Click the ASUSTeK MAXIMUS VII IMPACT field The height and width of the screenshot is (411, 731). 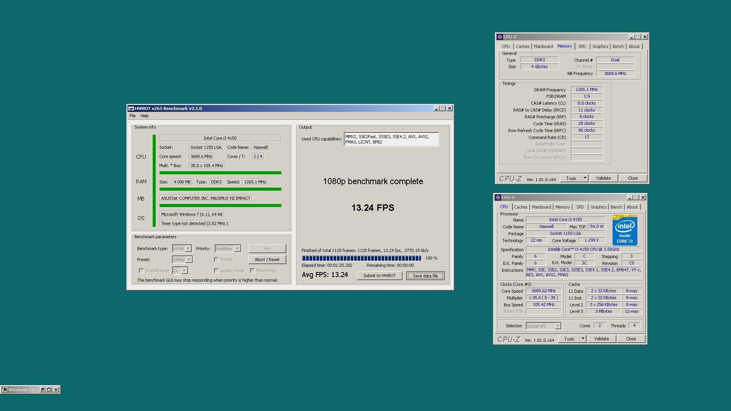[x=206, y=198]
